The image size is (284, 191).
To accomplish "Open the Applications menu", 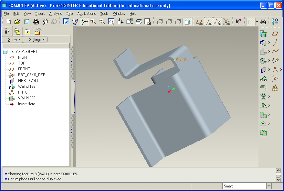I will (x=86, y=14).
